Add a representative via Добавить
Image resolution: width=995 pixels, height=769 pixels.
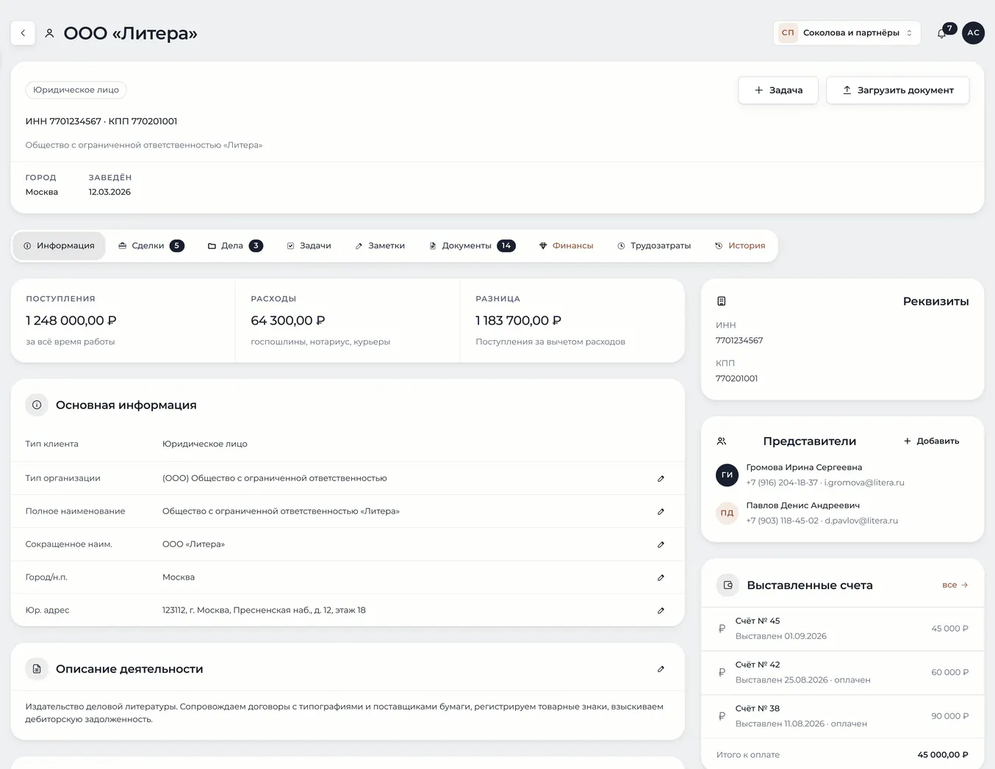931,441
